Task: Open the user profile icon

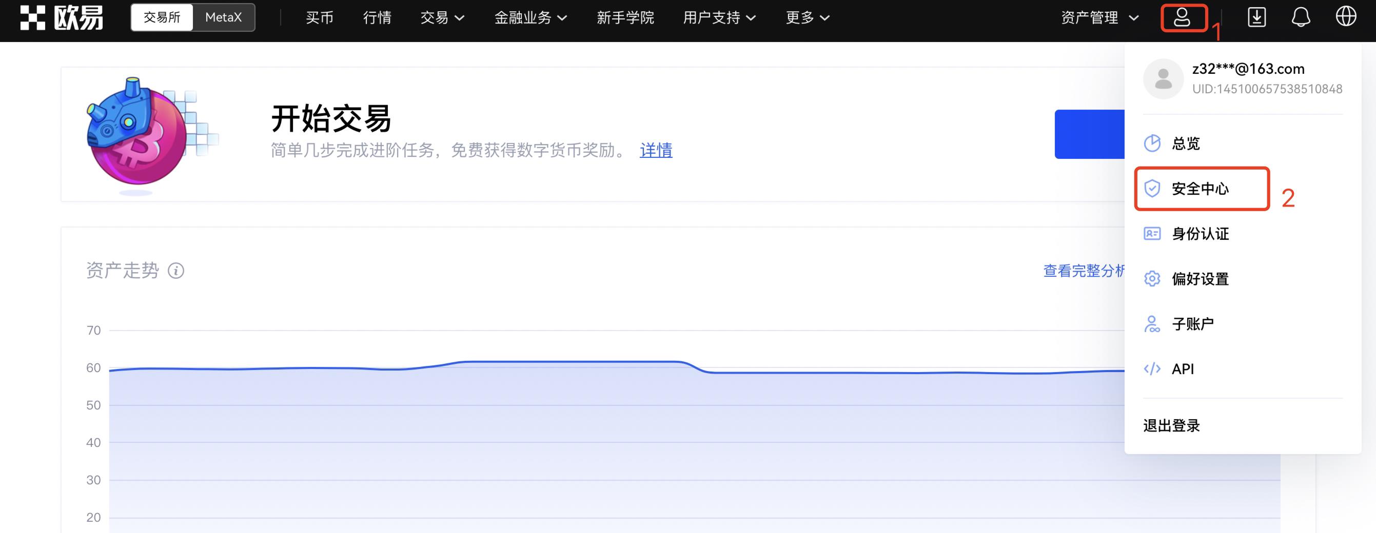Action: 1184,17
